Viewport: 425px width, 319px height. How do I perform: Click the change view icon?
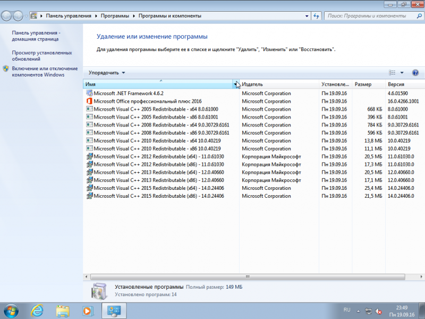click(392, 73)
